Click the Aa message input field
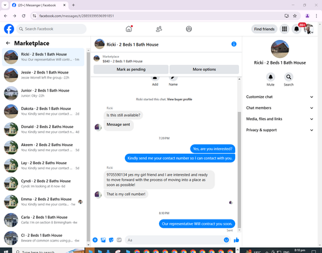The image size is (322, 253). pyautogui.click(x=178, y=240)
